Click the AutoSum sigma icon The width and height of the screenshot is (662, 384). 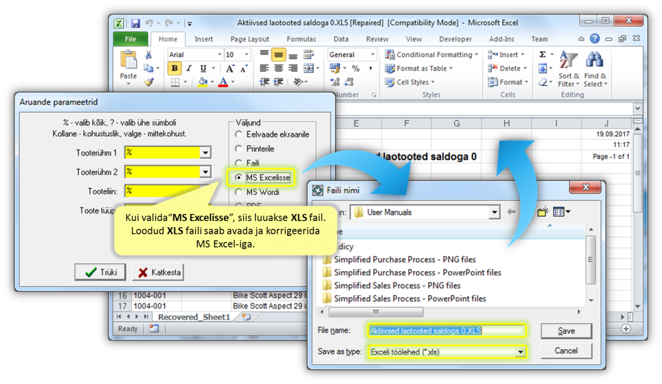pos(543,55)
